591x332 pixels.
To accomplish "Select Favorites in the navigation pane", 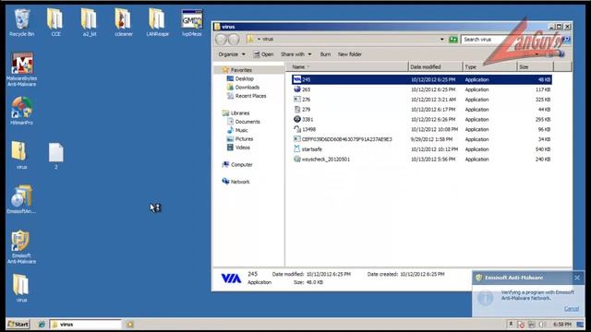I will [x=236, y=70].
